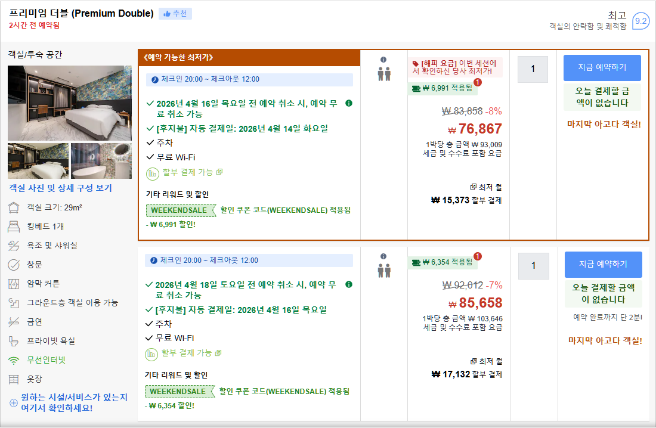Click clock icon in first 체크인 20:00 bar
Viewport: 656px width, 428px height.
pos(155,79)
